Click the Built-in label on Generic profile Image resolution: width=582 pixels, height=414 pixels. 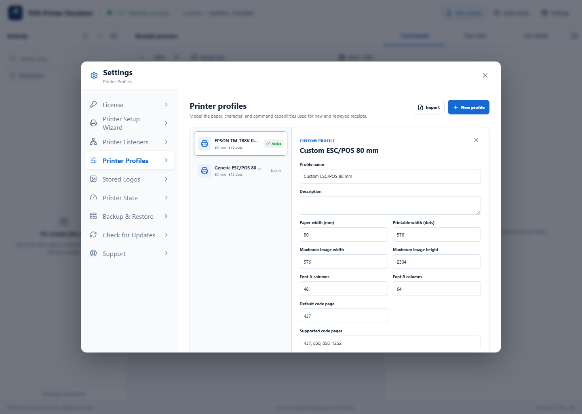tap(276, 171)
